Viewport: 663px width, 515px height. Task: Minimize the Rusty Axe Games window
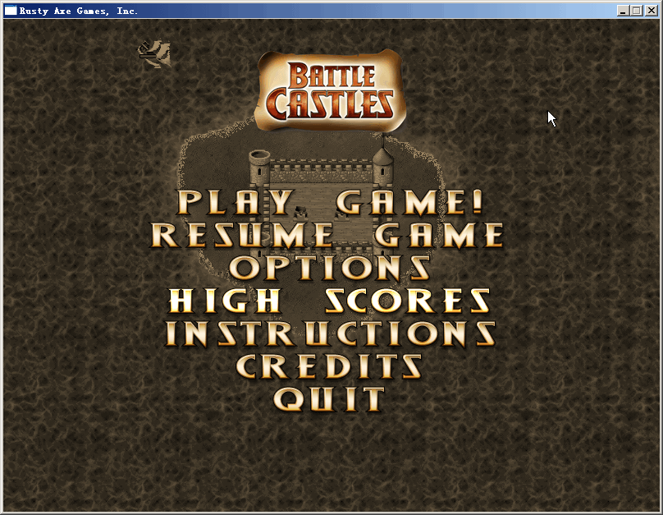[x=622, y=11]
